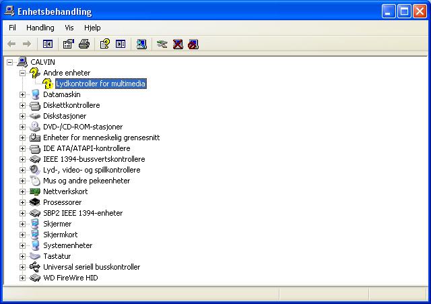Expand the IDE ATA/ATAPI-kontrollere node
The image size is (431, 304).
click(x=22, y=148)
